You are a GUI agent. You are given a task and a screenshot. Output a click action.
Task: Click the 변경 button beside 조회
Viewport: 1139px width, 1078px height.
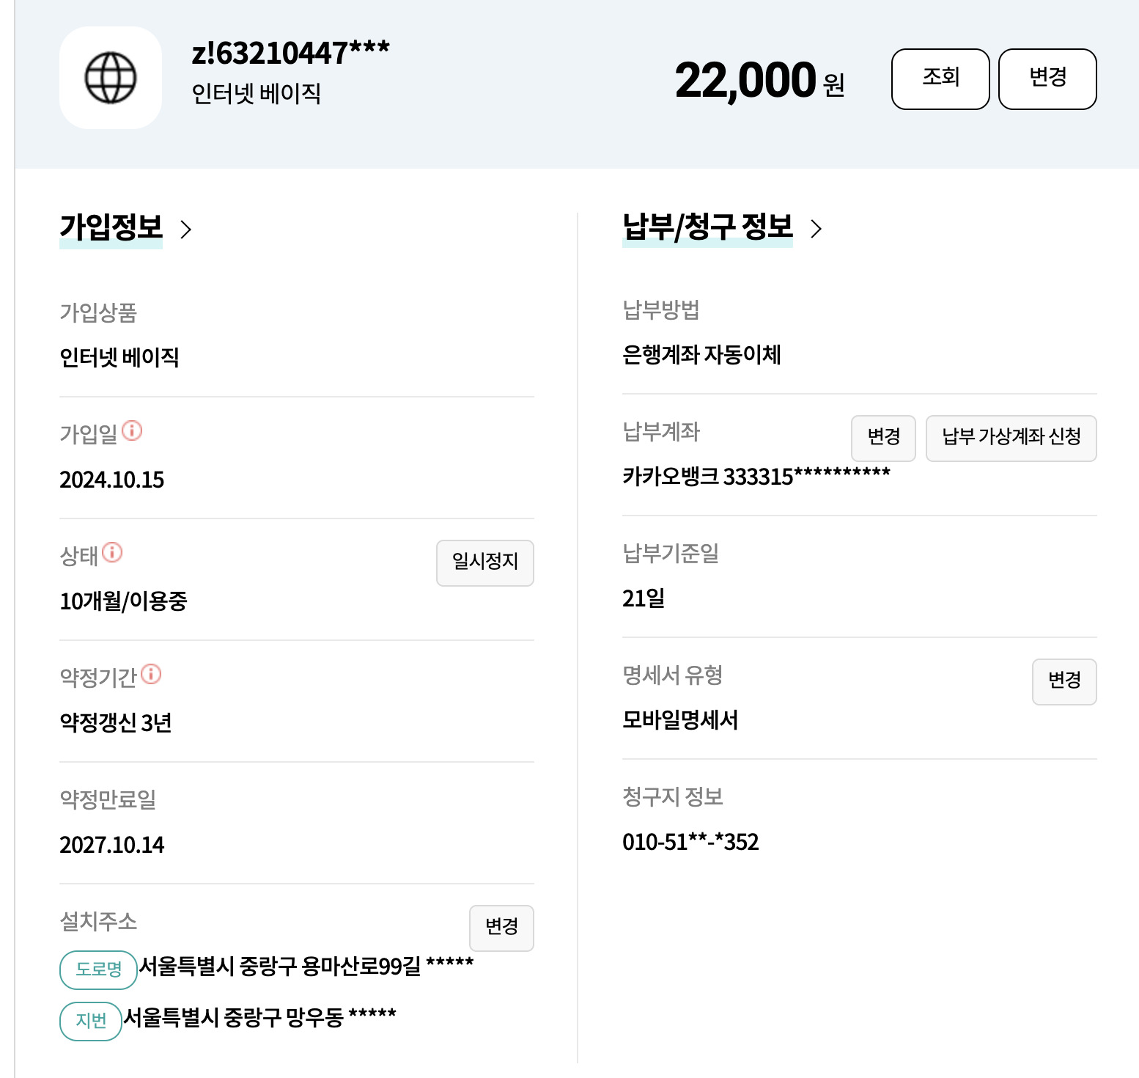1047,79
